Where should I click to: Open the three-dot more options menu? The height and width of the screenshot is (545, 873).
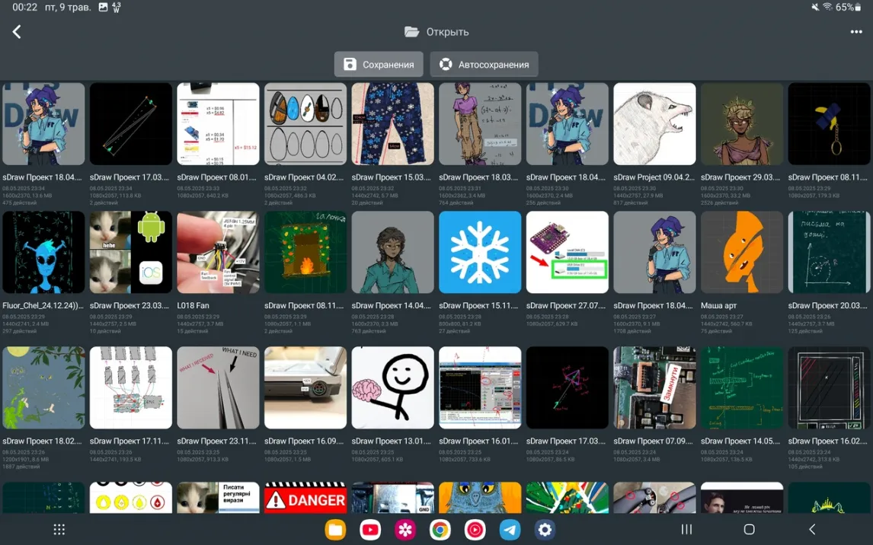point(855,32)
